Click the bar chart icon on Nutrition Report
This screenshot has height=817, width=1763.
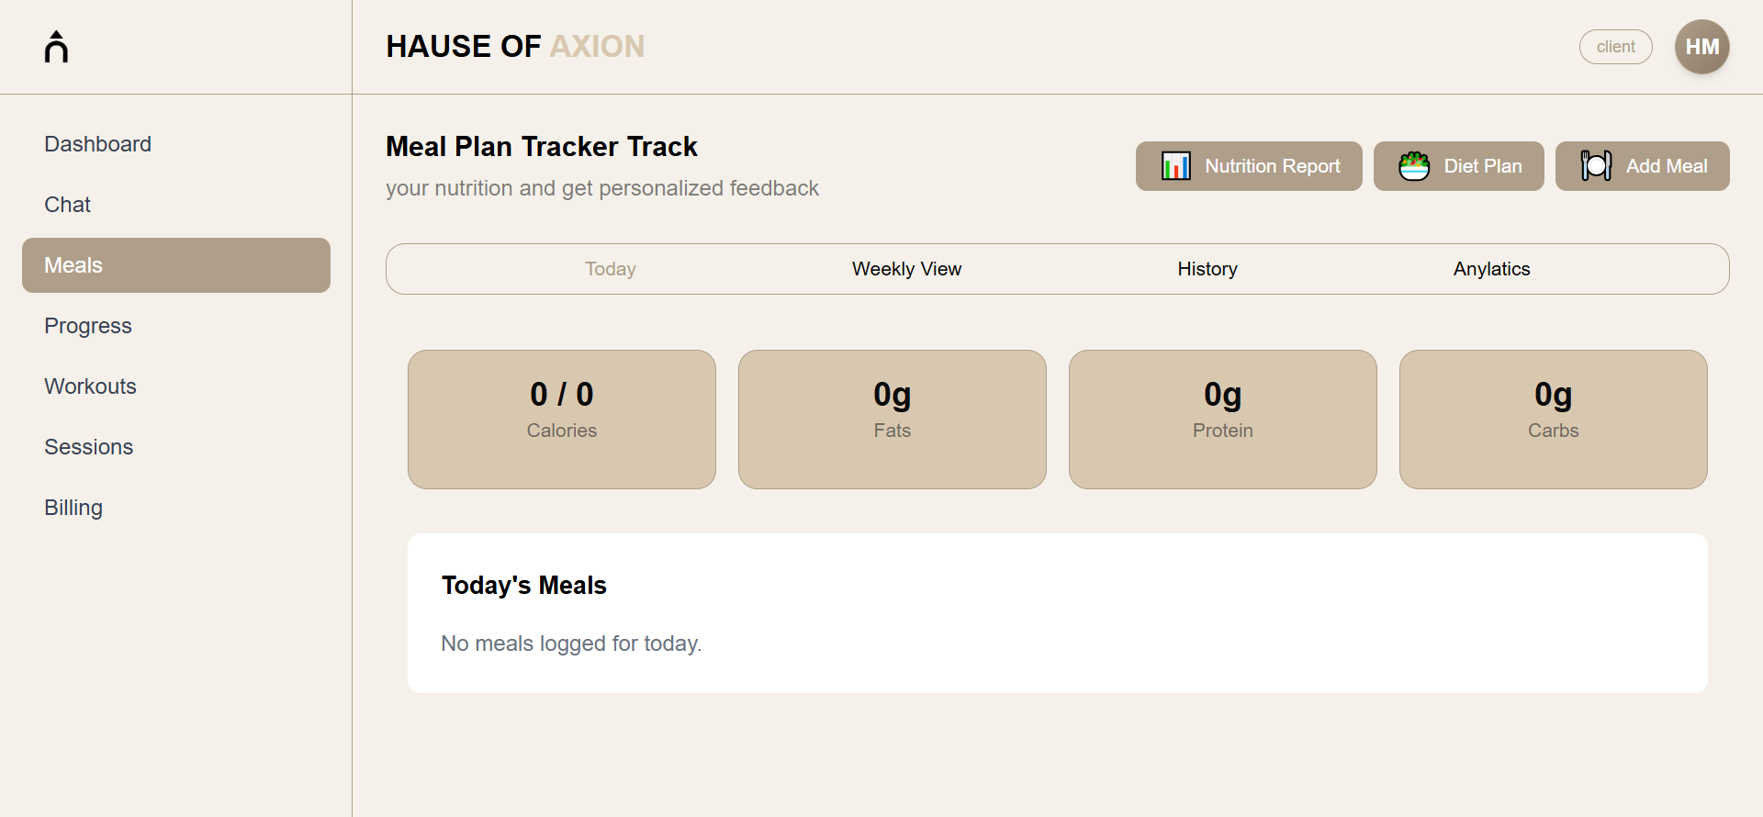pyautogui.click(x=1176, y=166)
